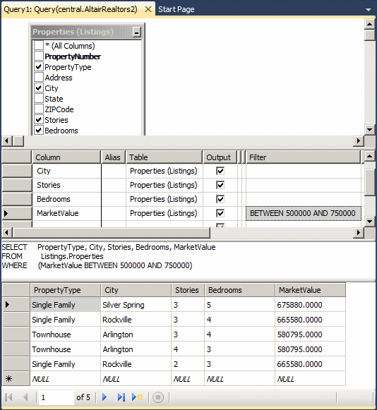Image resolution: width=377 pixels, height=410 pixels.
Task: Move to the next record
Action: click(x=104, y=397)
